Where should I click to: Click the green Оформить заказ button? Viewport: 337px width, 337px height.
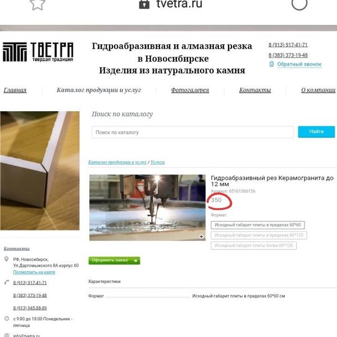[114, 261]
